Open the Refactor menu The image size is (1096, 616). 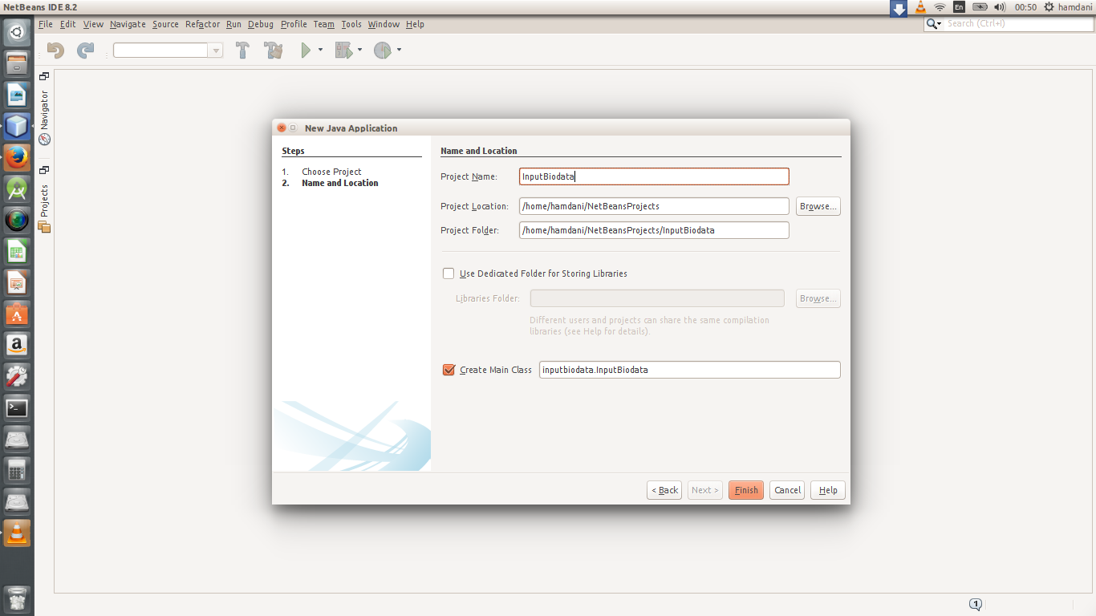pyautogui.click(x=202, y=24)
